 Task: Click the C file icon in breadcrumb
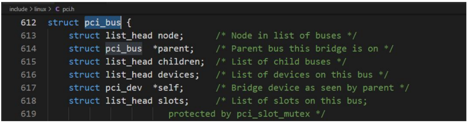[57, 9]
